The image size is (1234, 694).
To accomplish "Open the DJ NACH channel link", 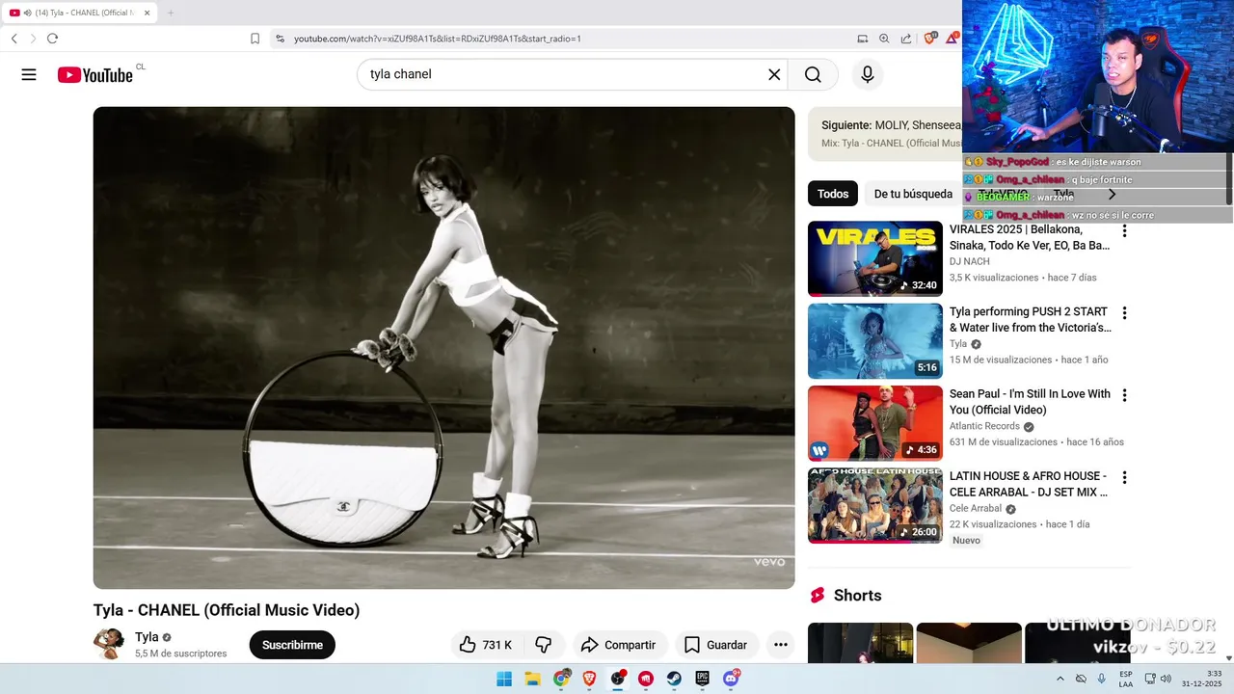I will tap(969, 261).
